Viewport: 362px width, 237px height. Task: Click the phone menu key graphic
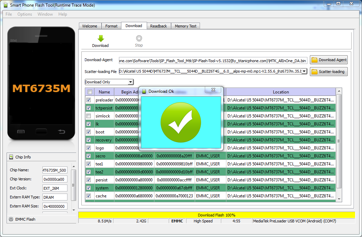point(21,132)
